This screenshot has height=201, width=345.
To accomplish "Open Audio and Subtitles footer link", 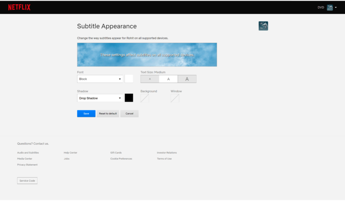I will click(x=28, y=153).
